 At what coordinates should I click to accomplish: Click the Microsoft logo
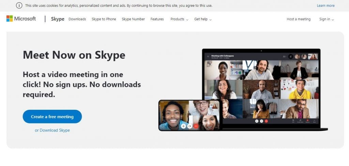[21, 19]
